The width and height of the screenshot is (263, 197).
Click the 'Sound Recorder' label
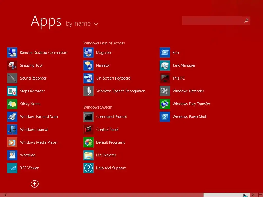(x=33, y=78)
